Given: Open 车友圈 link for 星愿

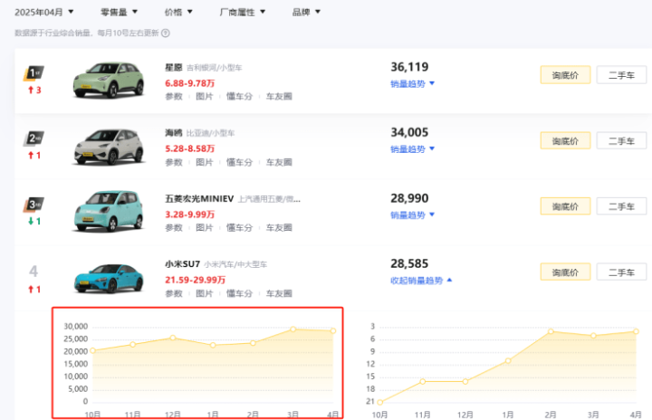Looking at the screenshot, I should click(279, 97).
